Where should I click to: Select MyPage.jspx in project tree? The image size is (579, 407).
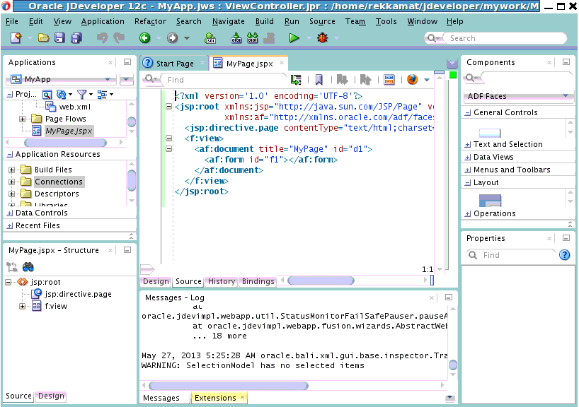pyautogui.click(x=69, y=131)
